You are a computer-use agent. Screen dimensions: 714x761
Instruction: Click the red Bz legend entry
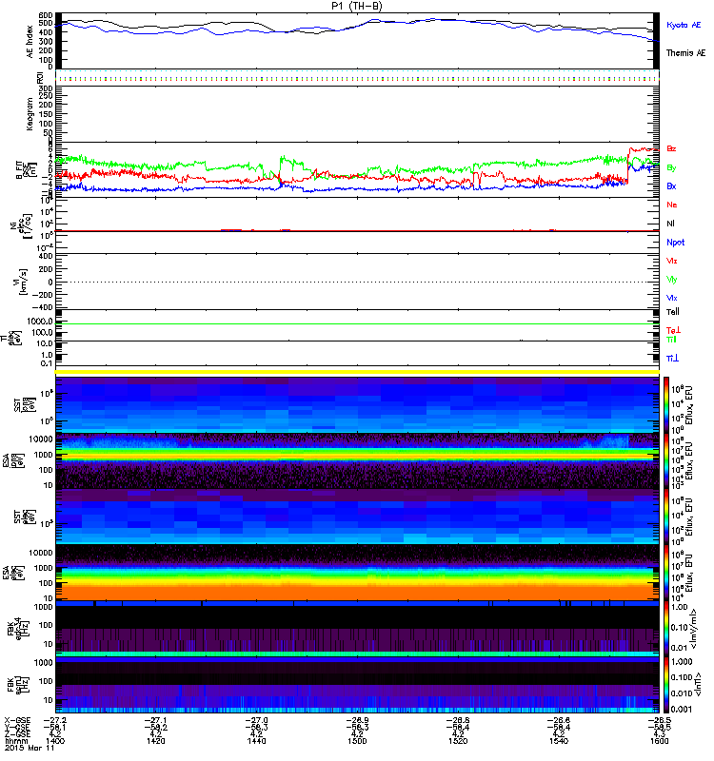tap(672, 149)
